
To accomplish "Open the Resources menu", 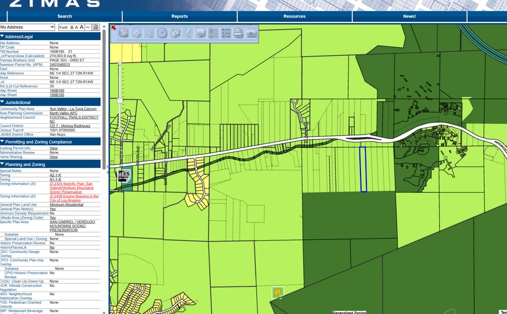I will click(x=294, y=16).
